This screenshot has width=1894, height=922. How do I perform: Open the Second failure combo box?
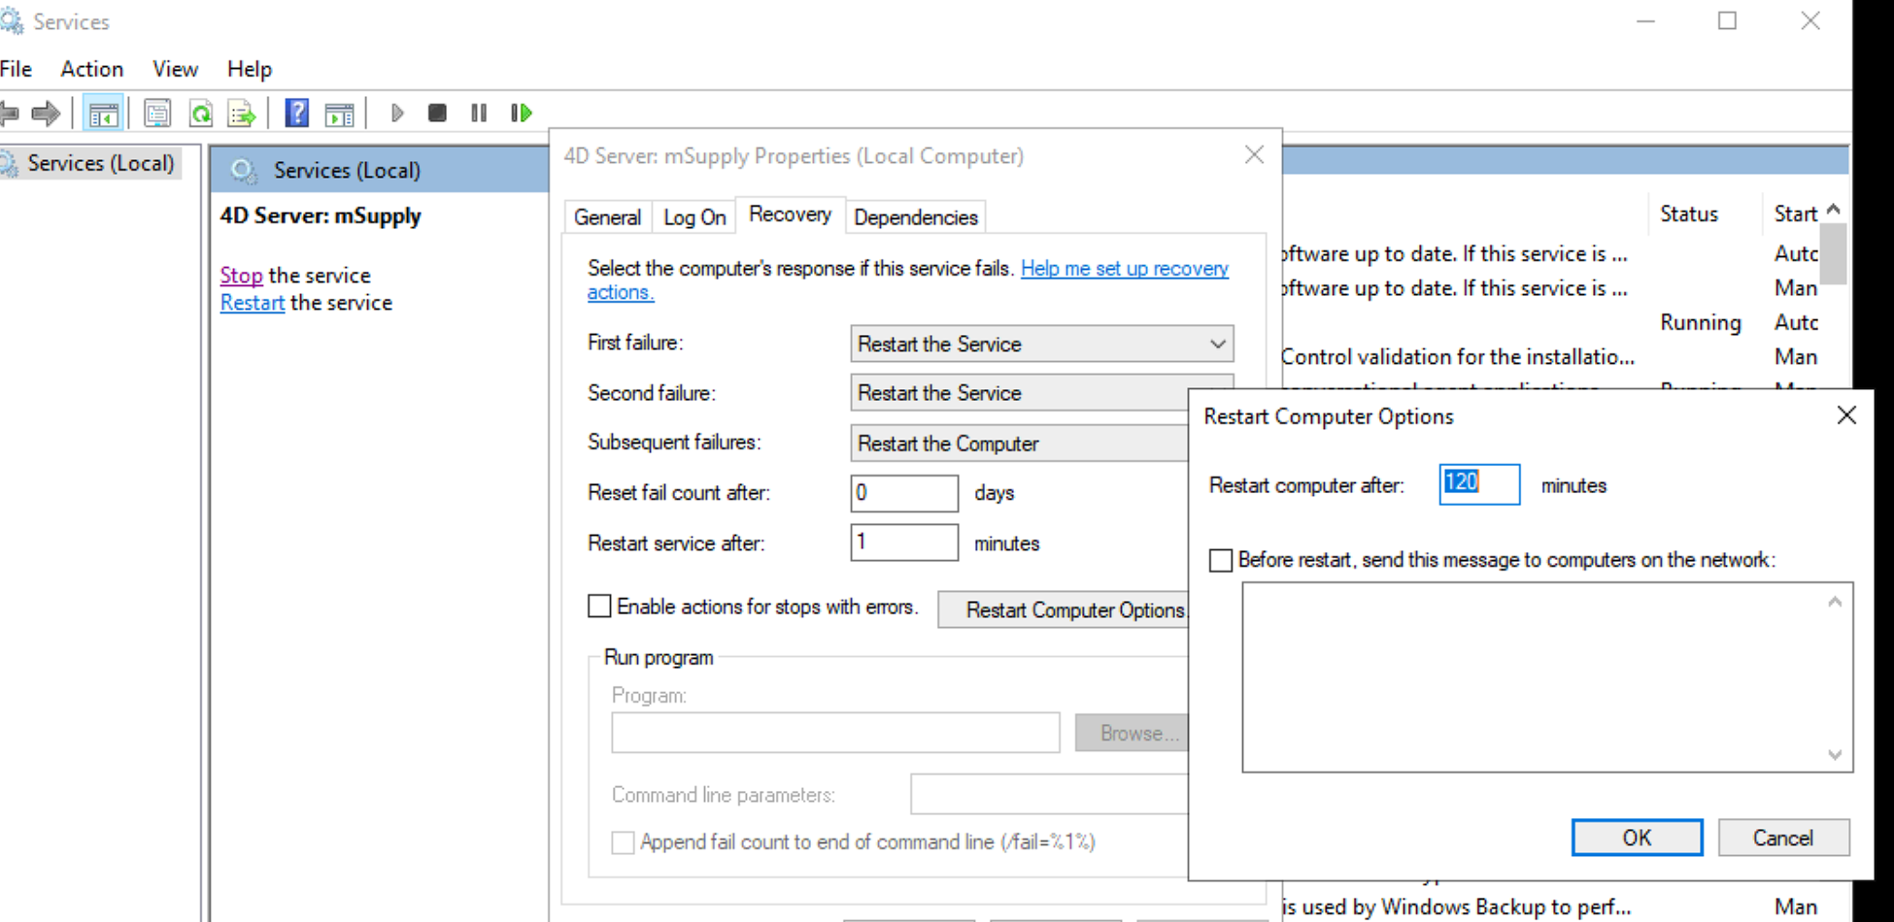[x=1020, y=393]
